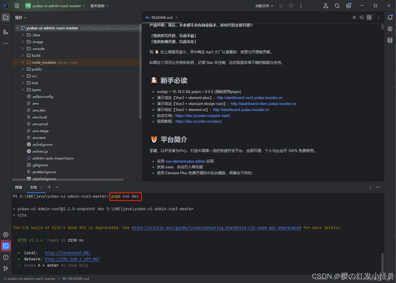The height and width of the screenshot is (283, 396).
Task: Open the 版本控制 dropdown
Action: click(100, 6)
